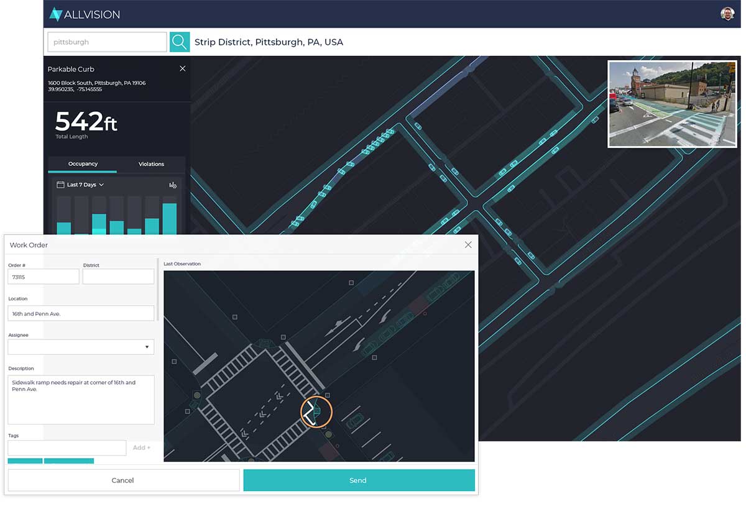The width and height of the screenshot is (746, 514).
Task: Click the Order # field with 73115
Action: point(44,277)
